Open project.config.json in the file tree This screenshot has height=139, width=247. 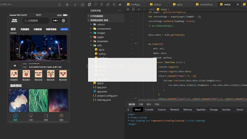pyautogui.click(x=107, y=96)
